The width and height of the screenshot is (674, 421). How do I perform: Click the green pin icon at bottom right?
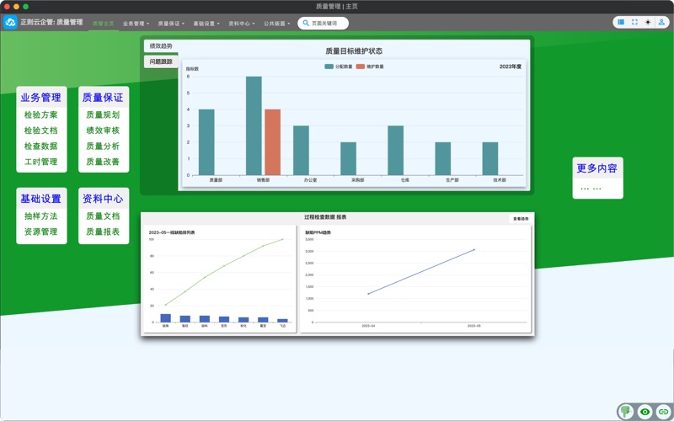click(626, 412)
